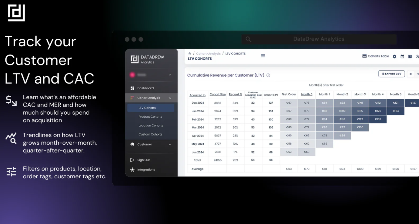Click the search magnifier in browser bar
Viewport: 419px width, 224px height.
[248, 39]
